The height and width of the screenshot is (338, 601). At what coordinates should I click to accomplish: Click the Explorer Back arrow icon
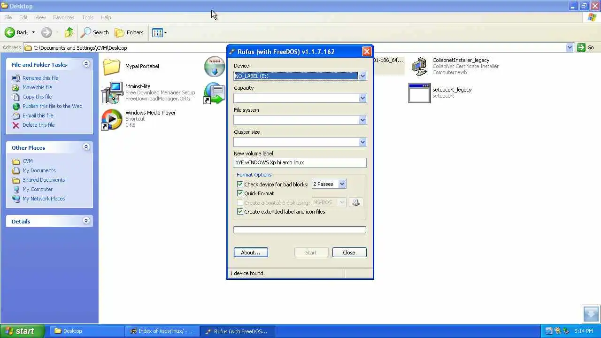pos(10,32)
